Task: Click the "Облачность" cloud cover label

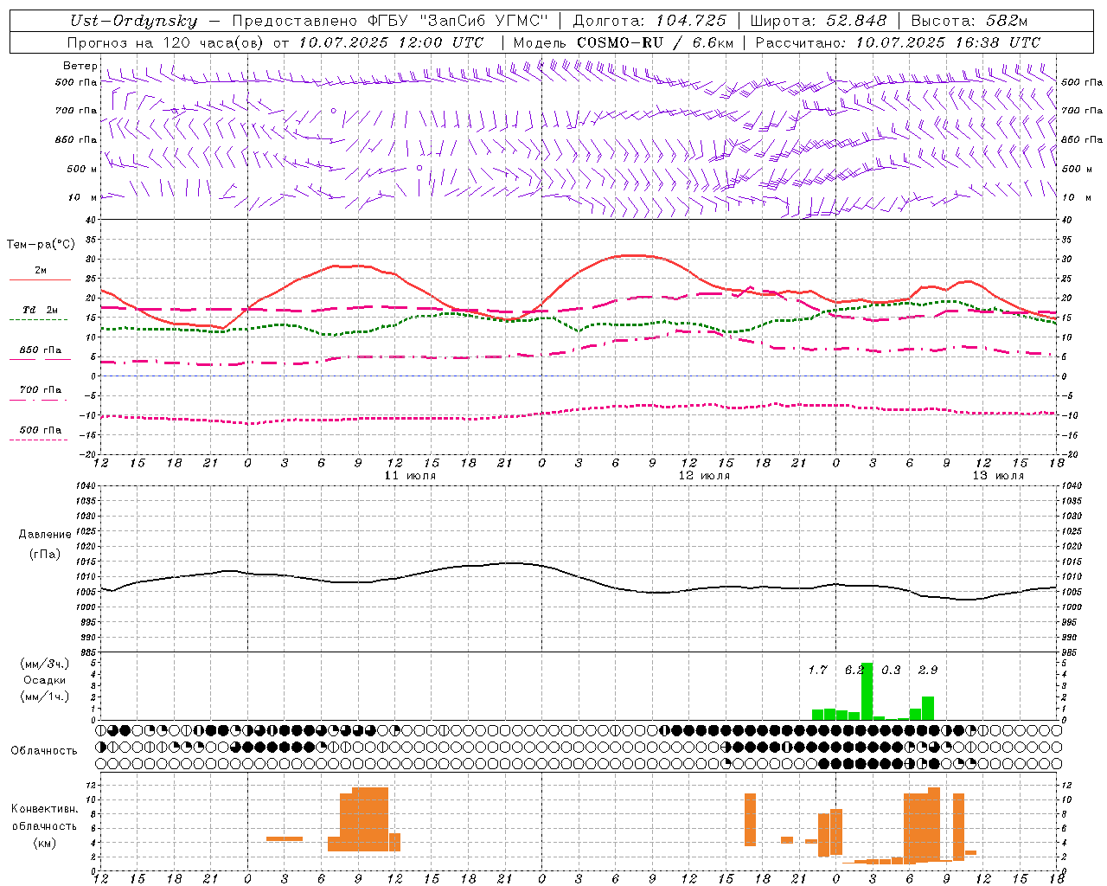Action: (44, 751)
